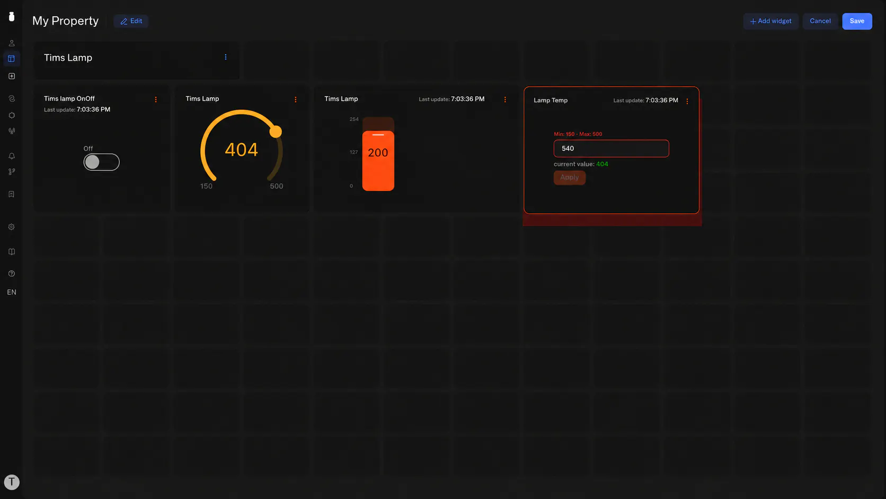Click the slider scale label 254

click(x=354, y=119)
